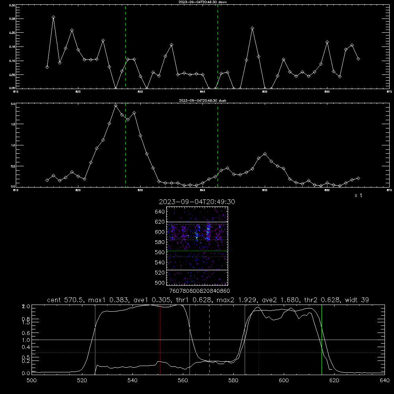This screenshot has width=394, height=394.
Task: Select the dusk plot's second peak diamond near 850
Action: pyautogui.click(x=265, y=154)
